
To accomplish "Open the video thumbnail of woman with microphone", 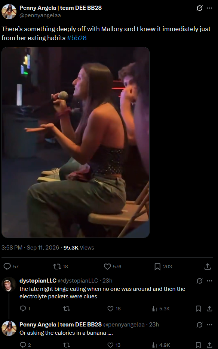I will (76, 142).
